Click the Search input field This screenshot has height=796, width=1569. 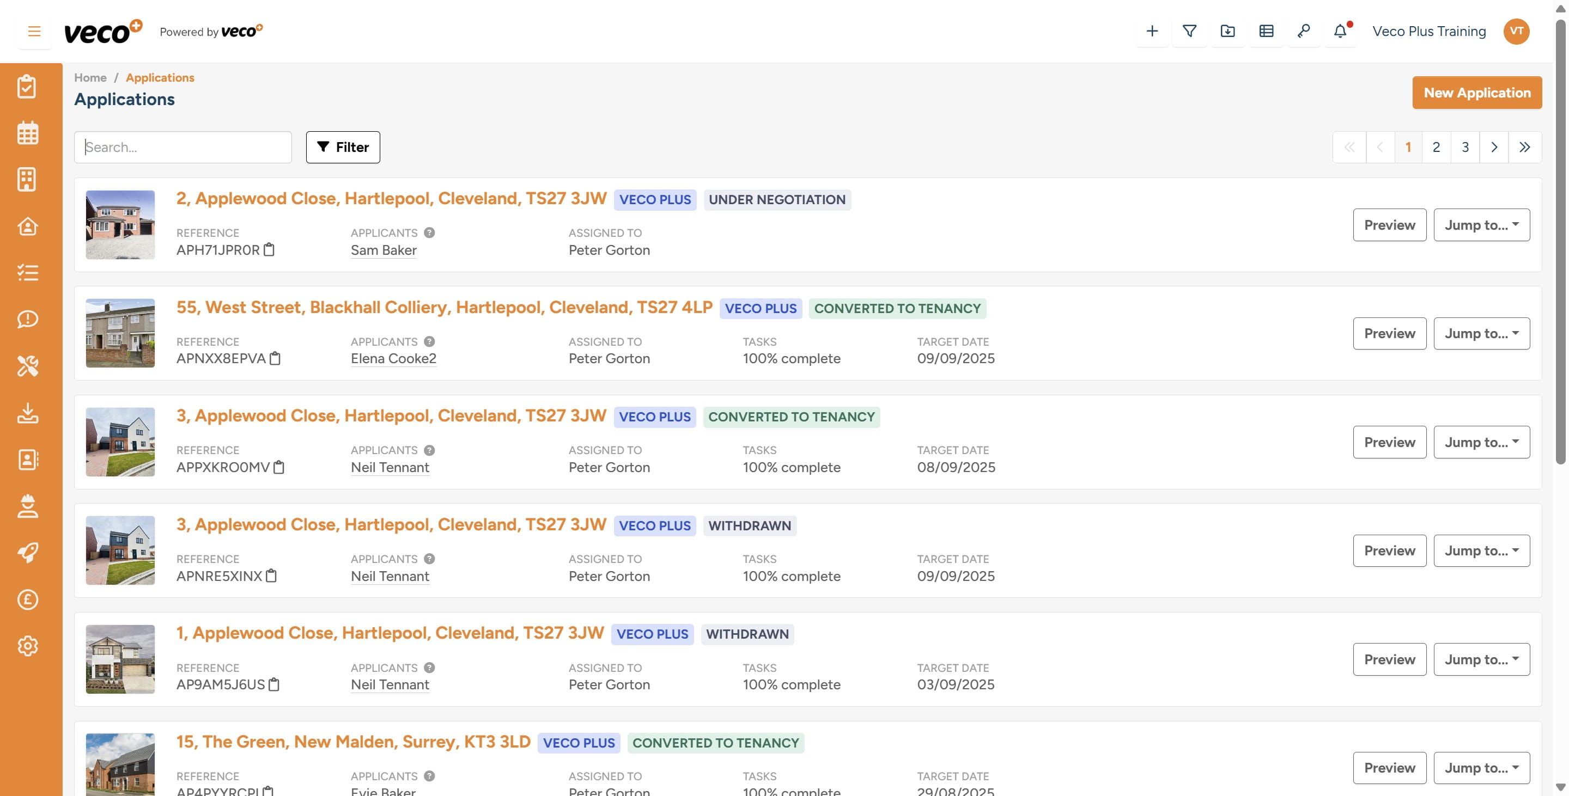coord(183,147)
